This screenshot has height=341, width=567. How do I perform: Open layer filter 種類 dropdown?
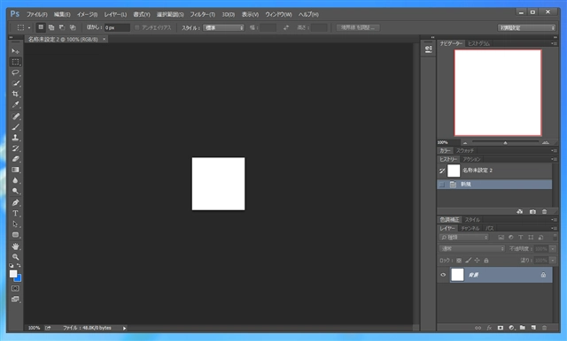pos(464,237)
